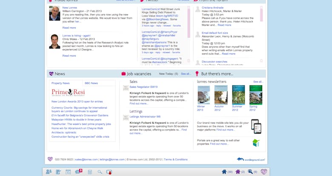
Task: Click the mobile devices icon
Action: coord(256,126)
